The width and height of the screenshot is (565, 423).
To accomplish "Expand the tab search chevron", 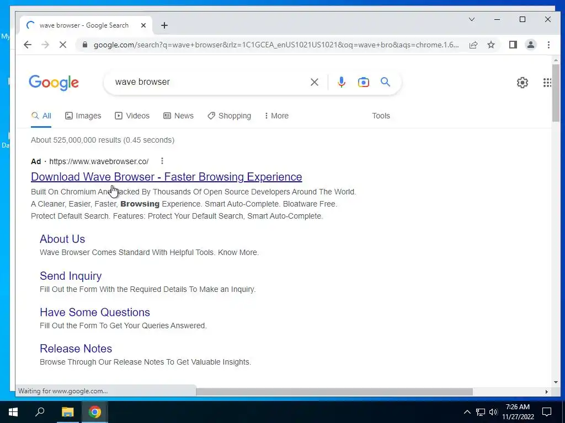I will click(472, 19).
